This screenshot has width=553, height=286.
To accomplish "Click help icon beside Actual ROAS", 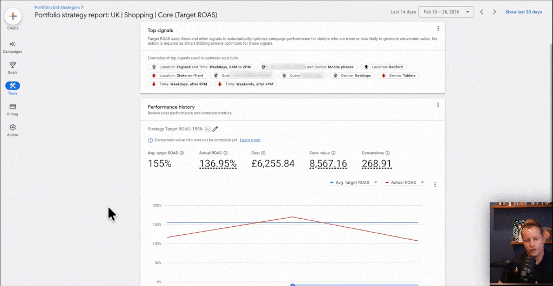I will coord(225,153).
